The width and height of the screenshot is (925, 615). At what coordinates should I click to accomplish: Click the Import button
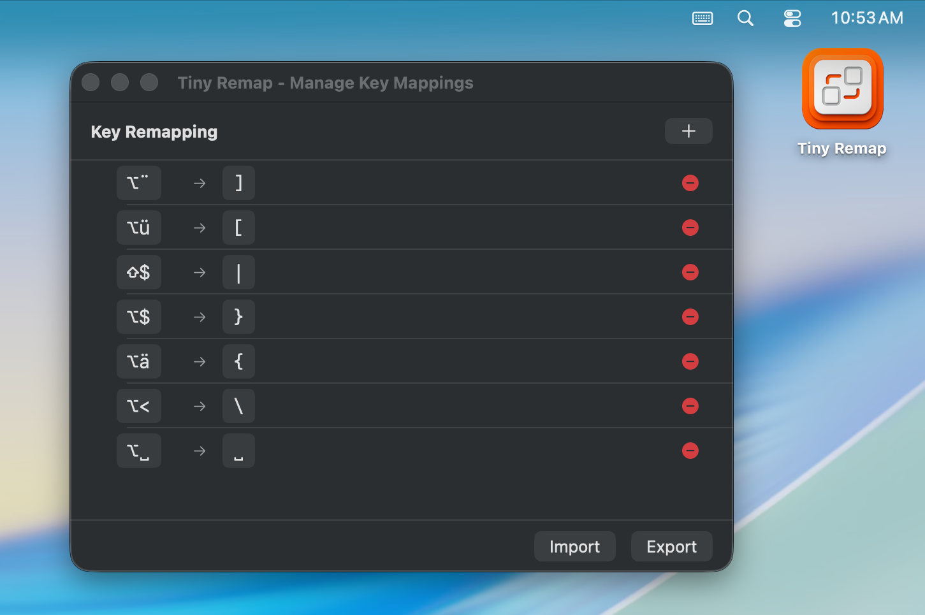pyautogui.click(x=574, y=546)
